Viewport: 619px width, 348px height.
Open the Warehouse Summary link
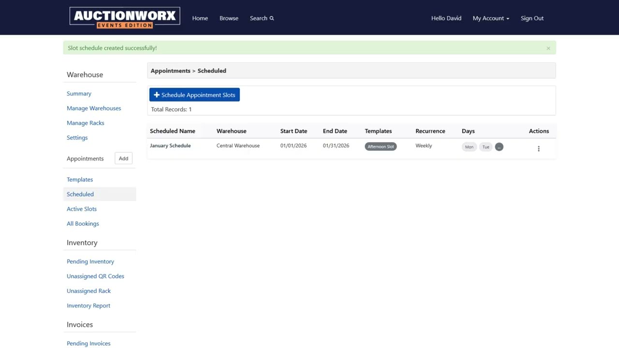79,94
